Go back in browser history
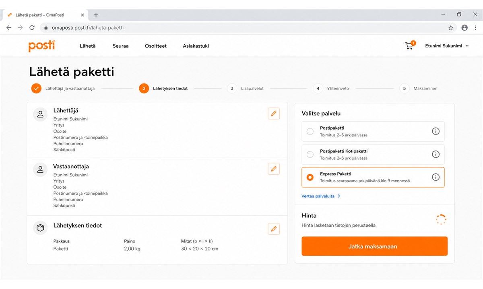 coord(9,28)
